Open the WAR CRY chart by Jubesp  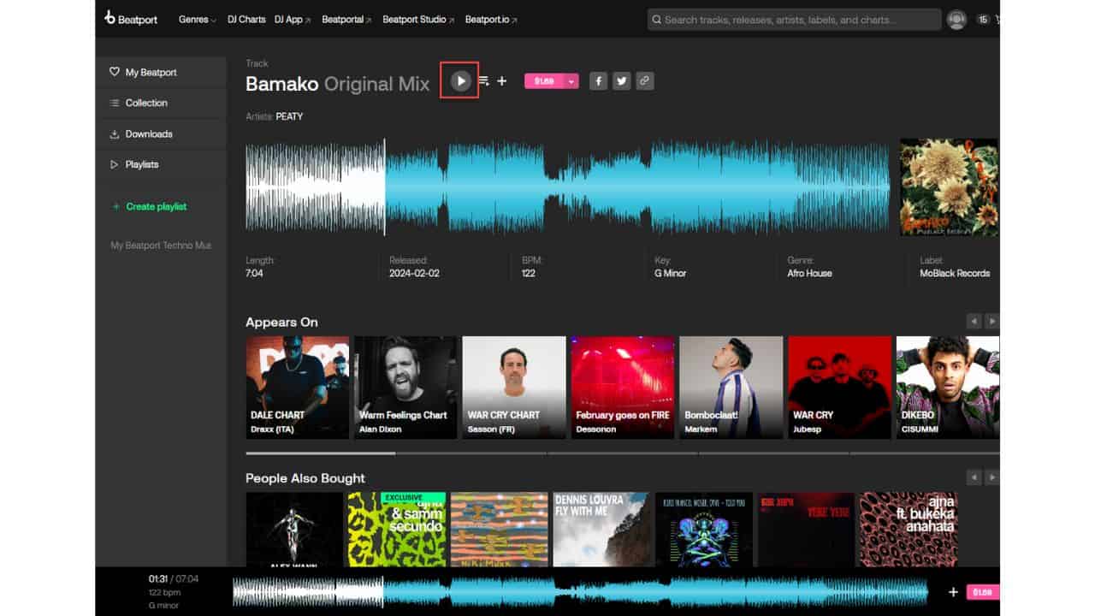839,387
